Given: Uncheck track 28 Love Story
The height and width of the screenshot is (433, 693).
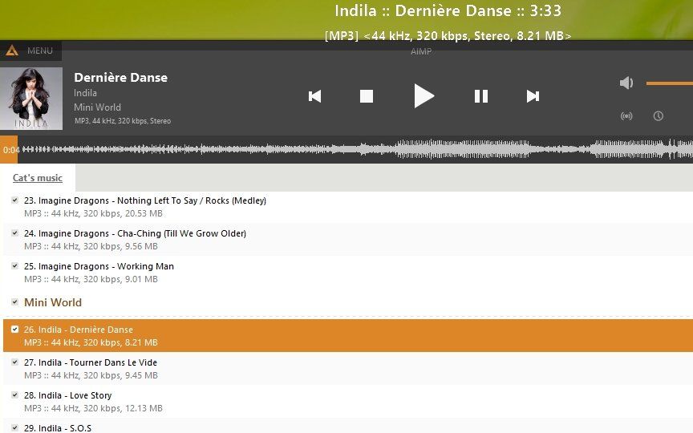Looking at the screenshot, I should (x=14, y=395).
